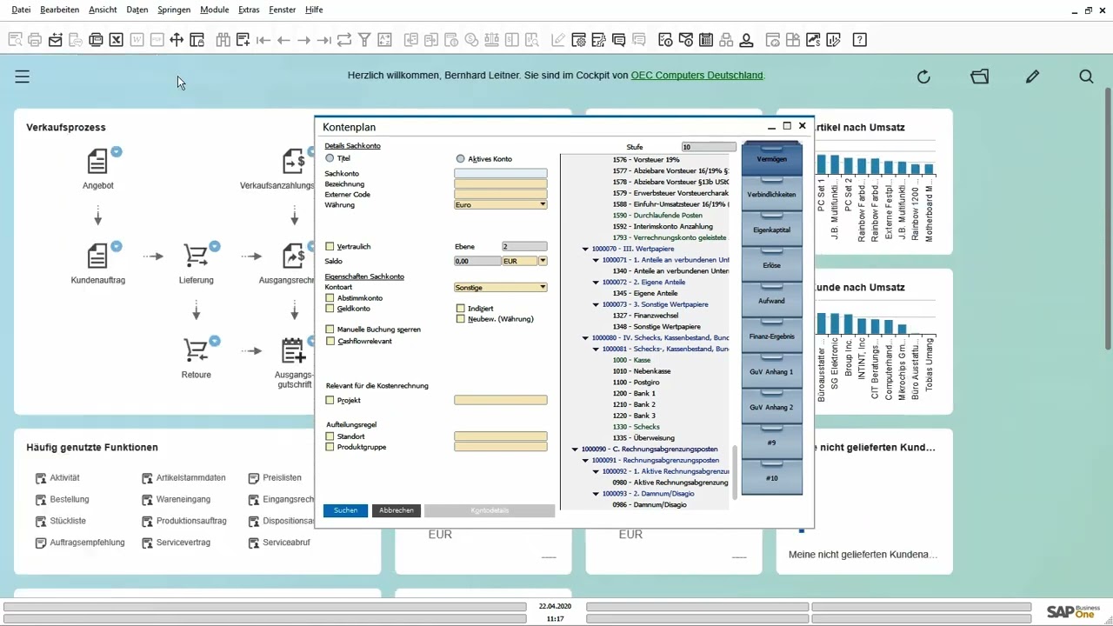Go to next record arrow
The width and height of the screenshot is (1113, 626).
(x=303, y=40)
